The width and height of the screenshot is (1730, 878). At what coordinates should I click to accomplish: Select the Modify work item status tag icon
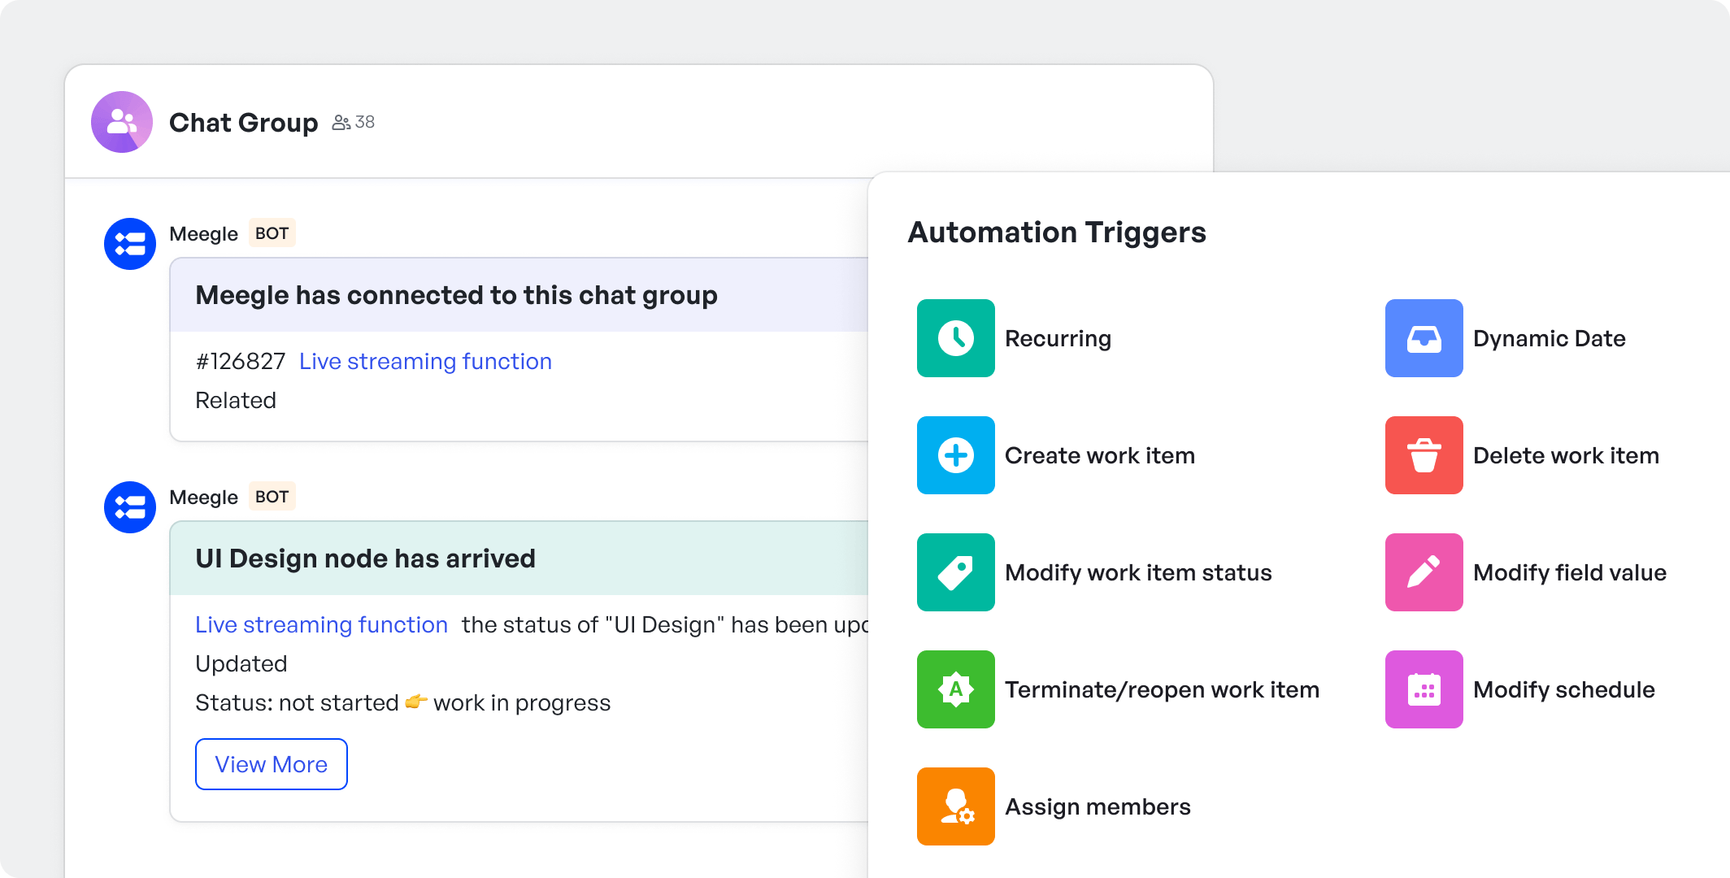[x=955, y=572]
